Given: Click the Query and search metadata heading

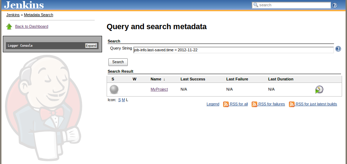Looking at the screenshot, I should click(157, 27).
